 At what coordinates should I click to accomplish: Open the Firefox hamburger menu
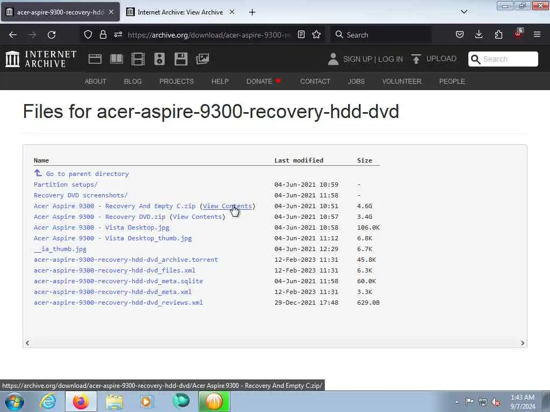(x=537, y=34)
